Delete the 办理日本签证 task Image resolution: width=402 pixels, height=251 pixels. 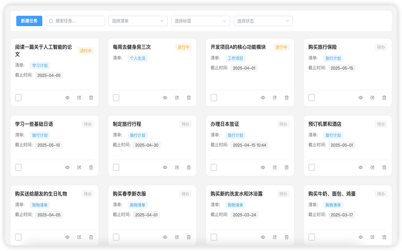coord(286,168)
